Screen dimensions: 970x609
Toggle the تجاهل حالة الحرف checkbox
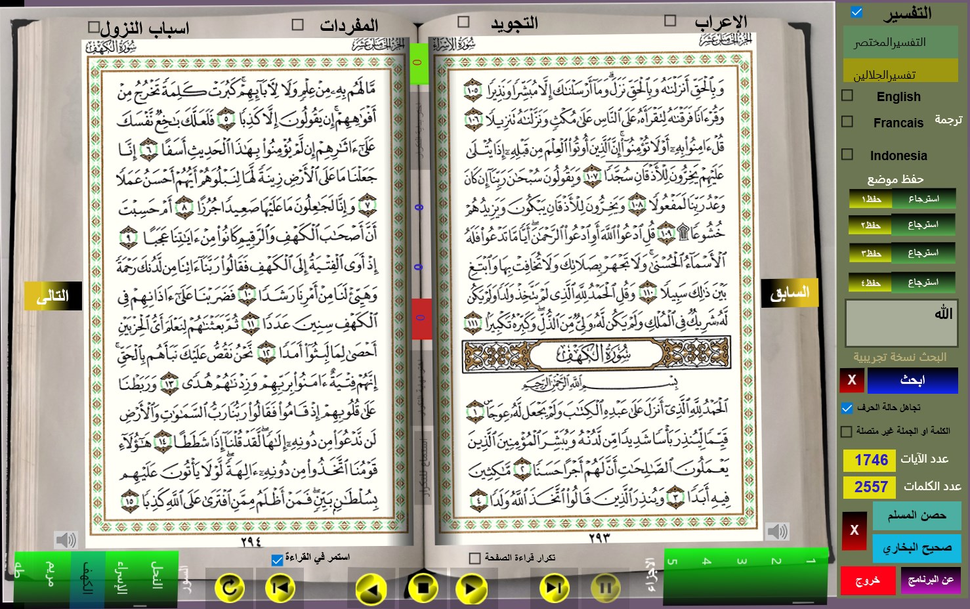coord(847,408)
